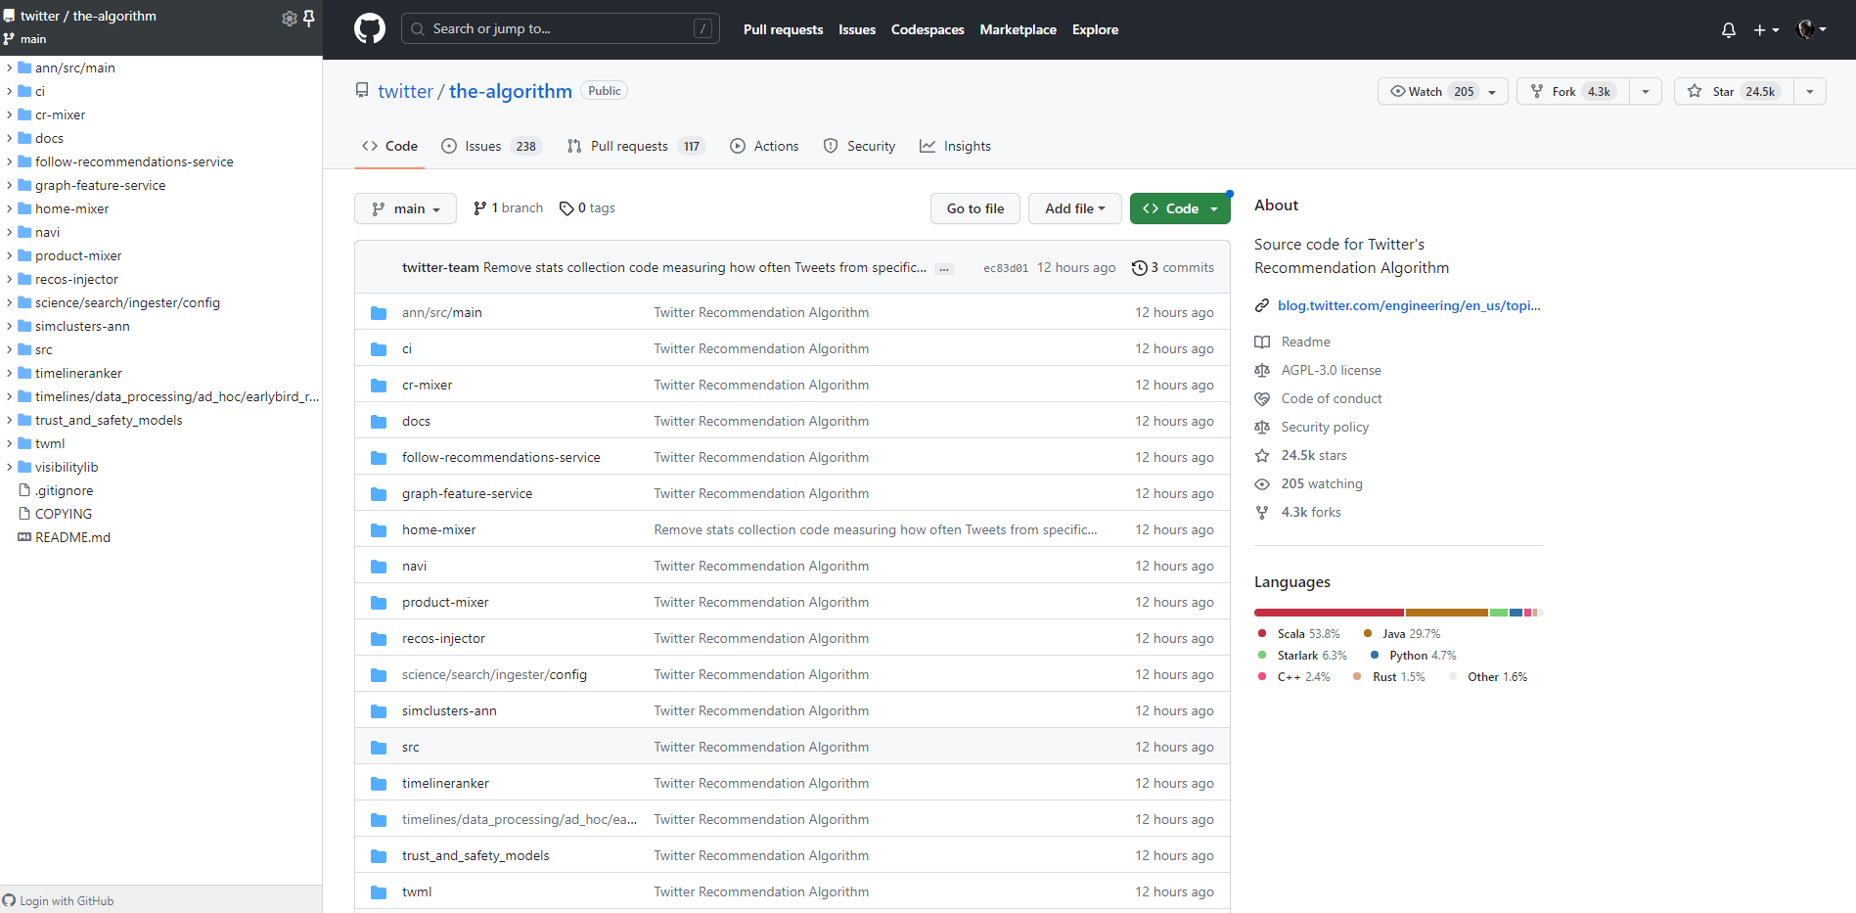This screenshot has height=913, width=1856.
Task: Click the fork icon beside 4.3k forks
Action: (1262, 513)
